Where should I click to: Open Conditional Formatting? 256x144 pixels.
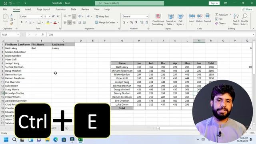tap(158, 20)
